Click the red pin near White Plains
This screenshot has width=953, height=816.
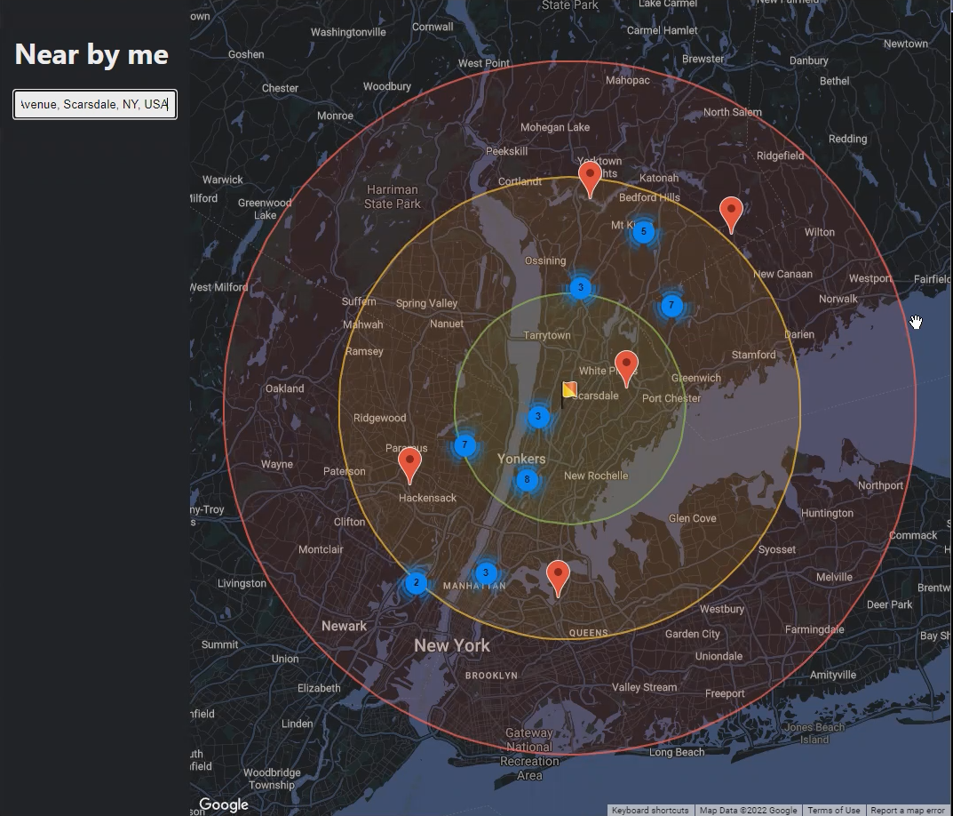coord(626,369)
